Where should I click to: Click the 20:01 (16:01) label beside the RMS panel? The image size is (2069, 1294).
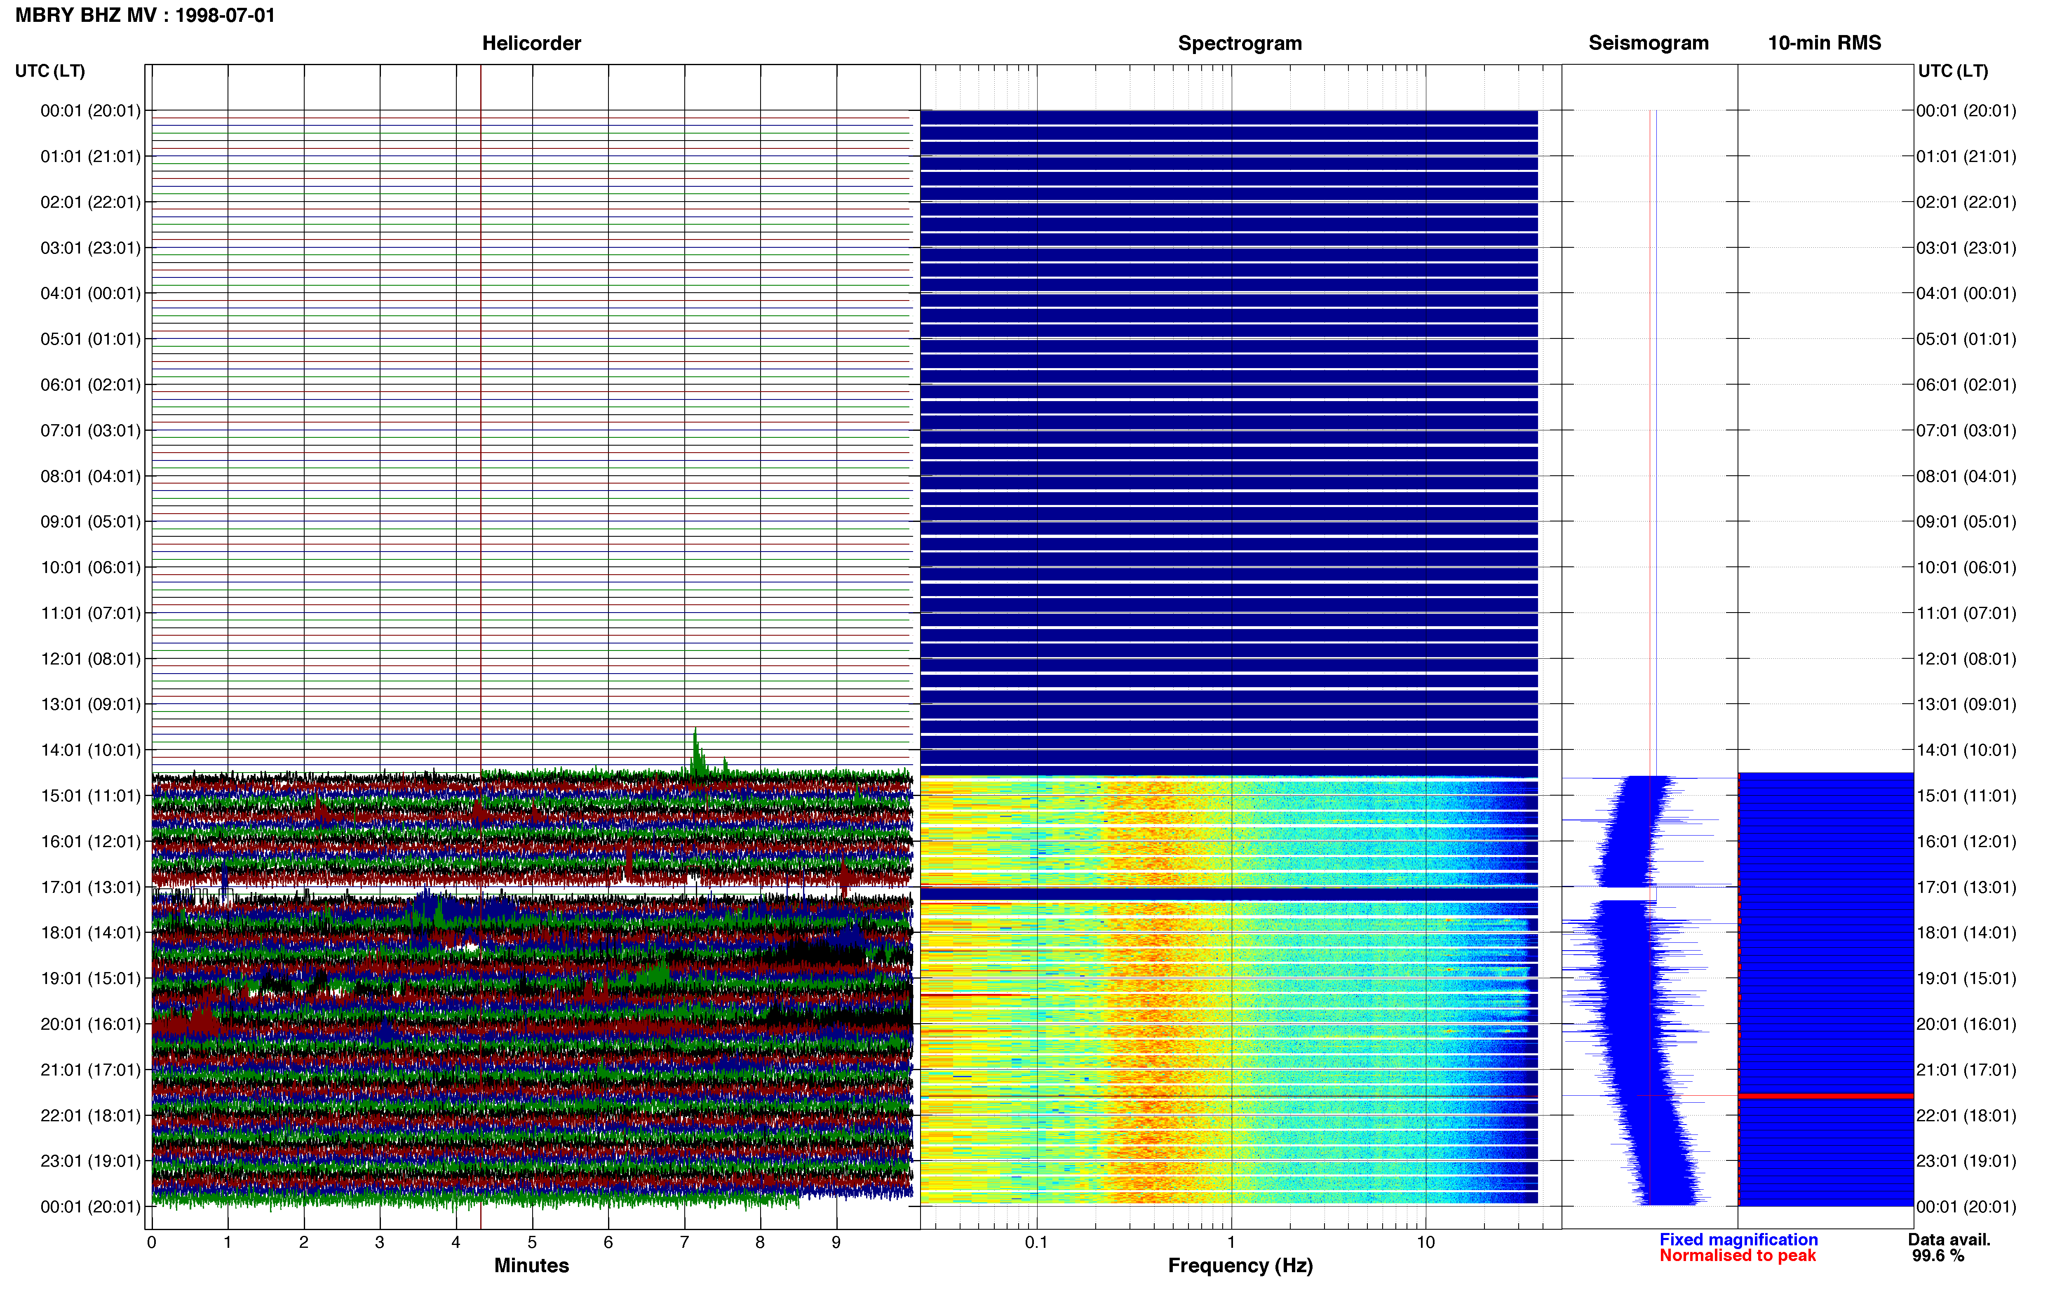tap(1966, 1024)
